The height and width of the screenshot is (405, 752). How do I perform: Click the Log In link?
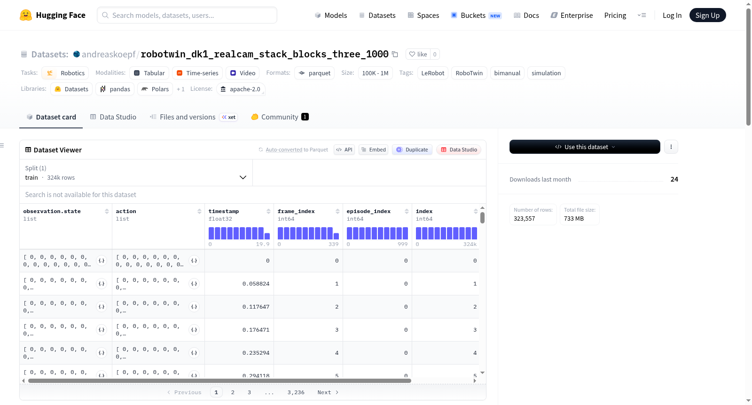coord(672,16)
